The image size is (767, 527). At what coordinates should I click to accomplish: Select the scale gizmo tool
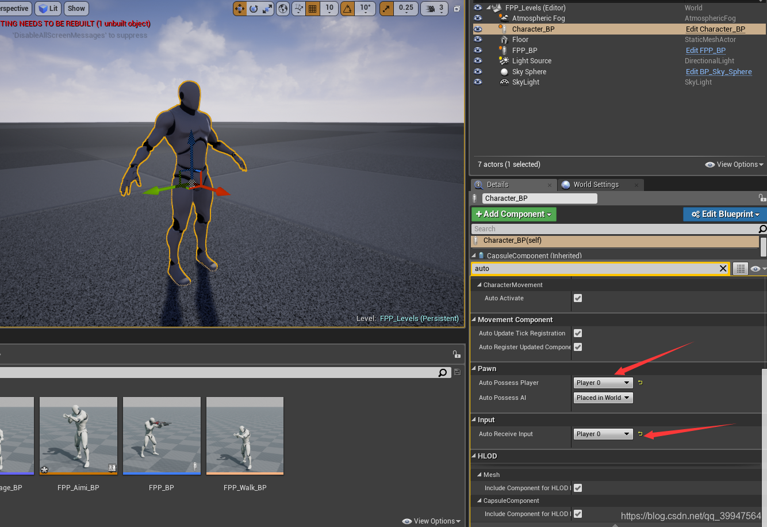[x=267, y=9]
